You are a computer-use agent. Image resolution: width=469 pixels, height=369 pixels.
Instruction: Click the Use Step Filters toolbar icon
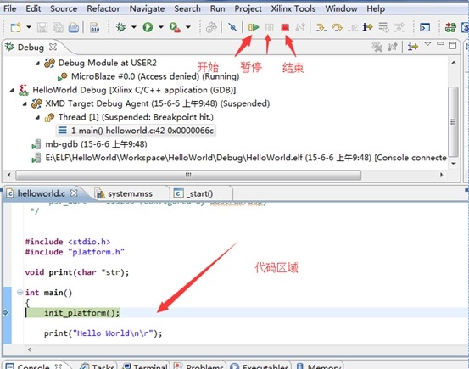point(399,27)
